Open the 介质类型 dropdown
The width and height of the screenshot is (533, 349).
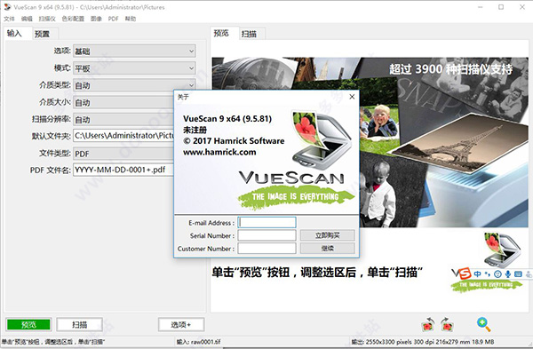[x=134, y=85]
